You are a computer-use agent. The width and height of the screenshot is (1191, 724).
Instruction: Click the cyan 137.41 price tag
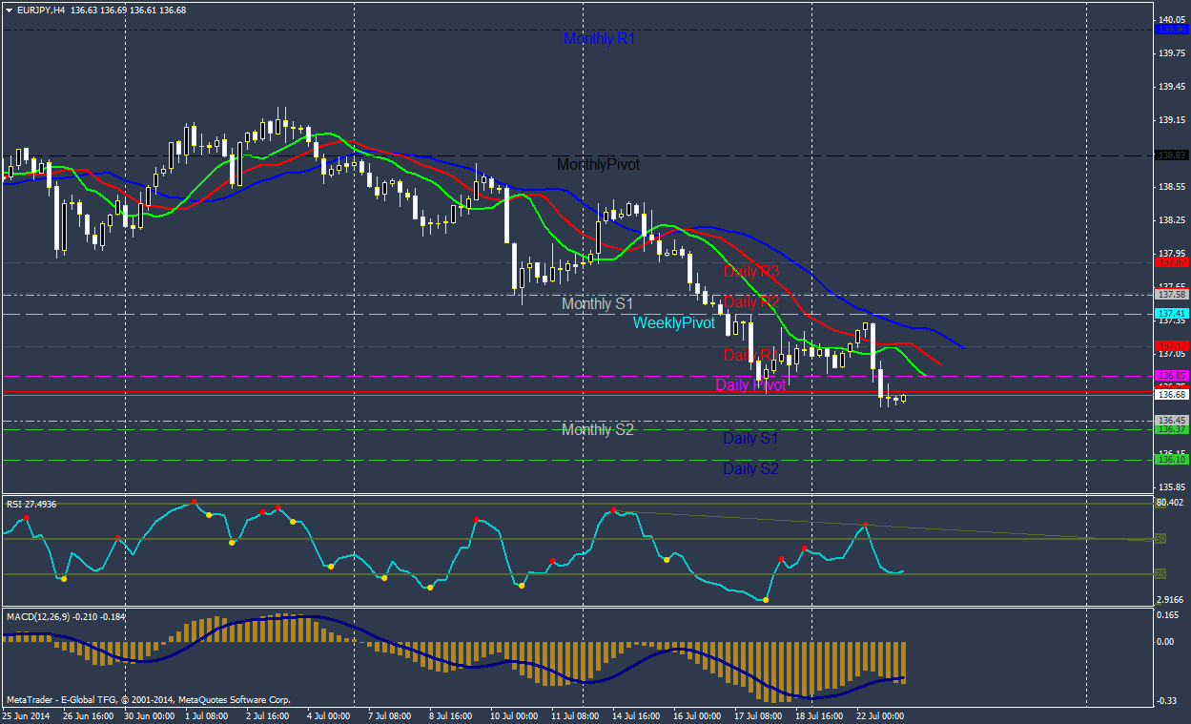pos(1170,313)
